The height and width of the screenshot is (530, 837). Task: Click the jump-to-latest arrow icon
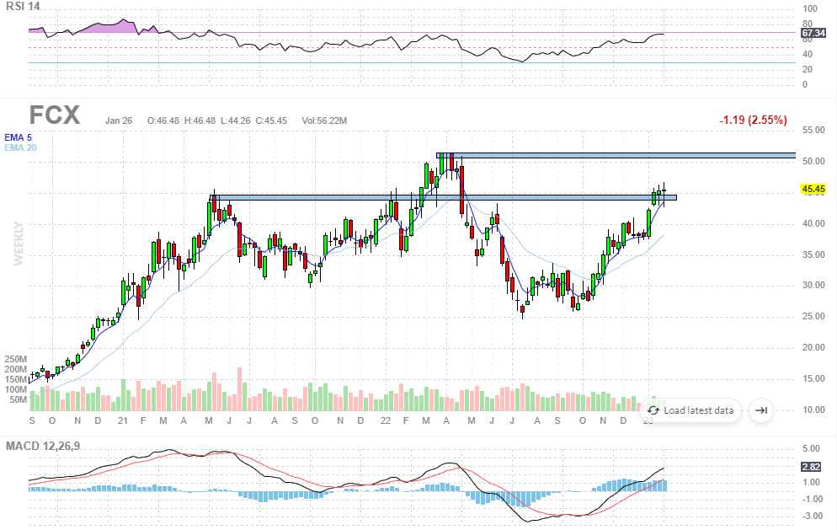click(x=761, y=410)
